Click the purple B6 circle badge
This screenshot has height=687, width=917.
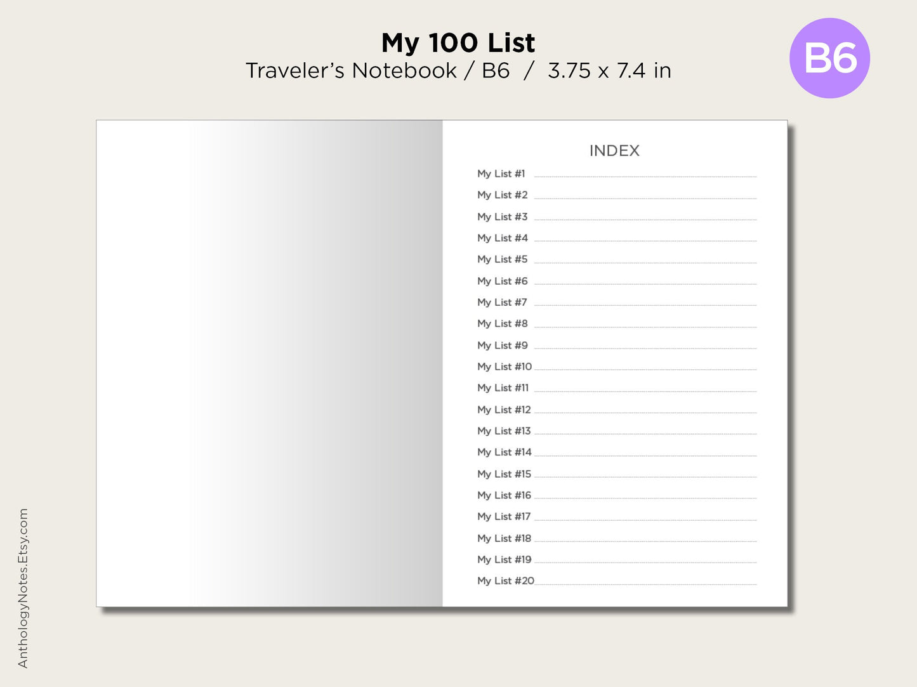pyautogui.click(x=829, y=58)
